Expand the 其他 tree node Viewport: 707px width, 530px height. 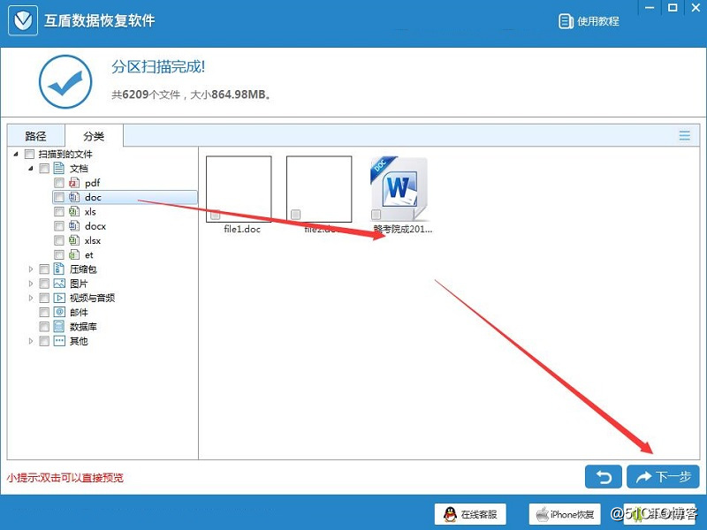[31, 341]
